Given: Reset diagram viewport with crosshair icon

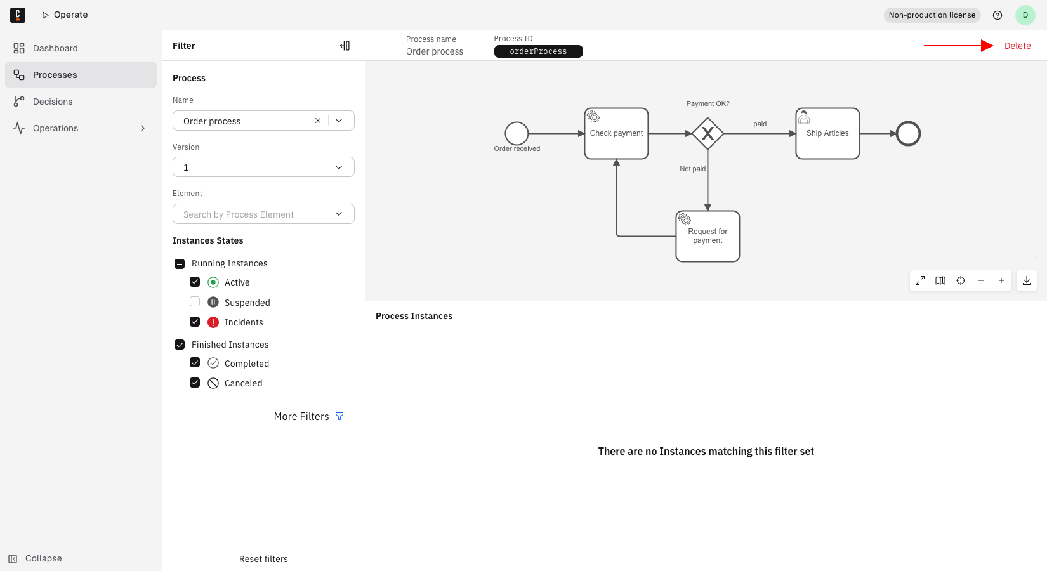Looking at the screenshot, I should point(961,280).
